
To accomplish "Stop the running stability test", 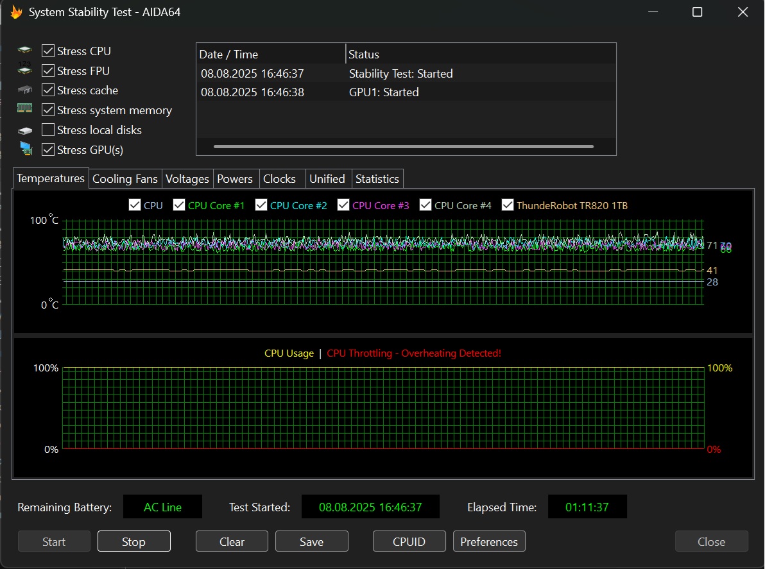I will (133, 541).
